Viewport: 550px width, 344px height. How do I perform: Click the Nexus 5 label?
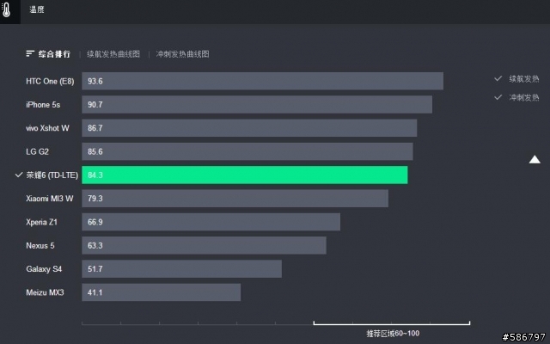point(40,245)
